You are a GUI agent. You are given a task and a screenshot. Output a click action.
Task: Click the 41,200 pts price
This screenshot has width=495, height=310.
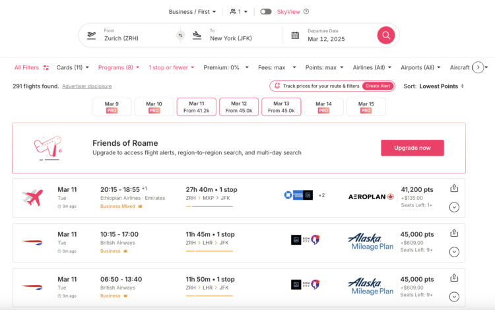pos(417,189)
